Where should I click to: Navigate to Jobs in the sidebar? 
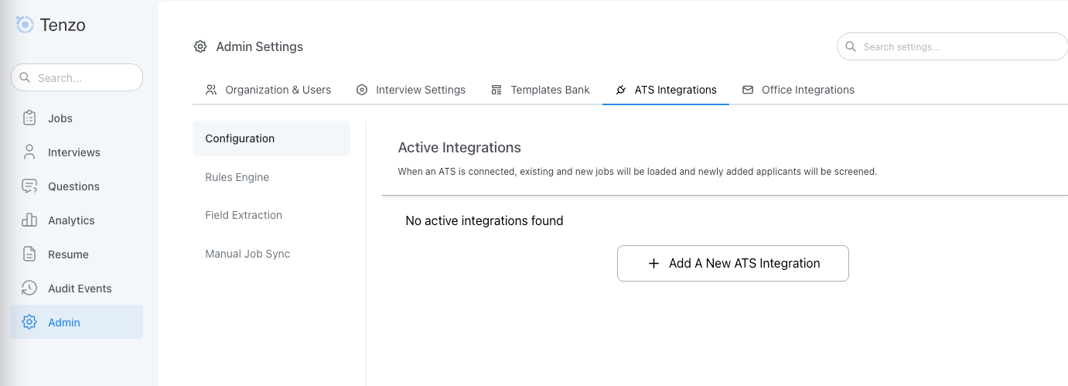click(77, 118)
